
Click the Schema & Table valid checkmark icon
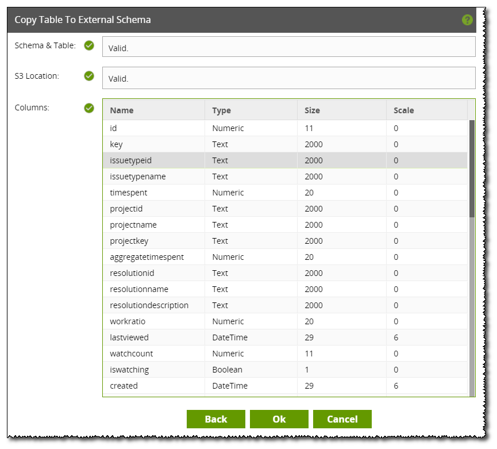click(89, 45)
